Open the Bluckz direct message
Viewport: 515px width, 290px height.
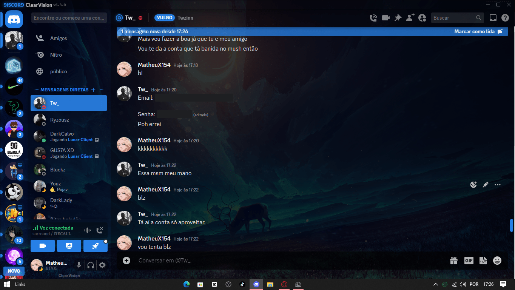point(69,170)
